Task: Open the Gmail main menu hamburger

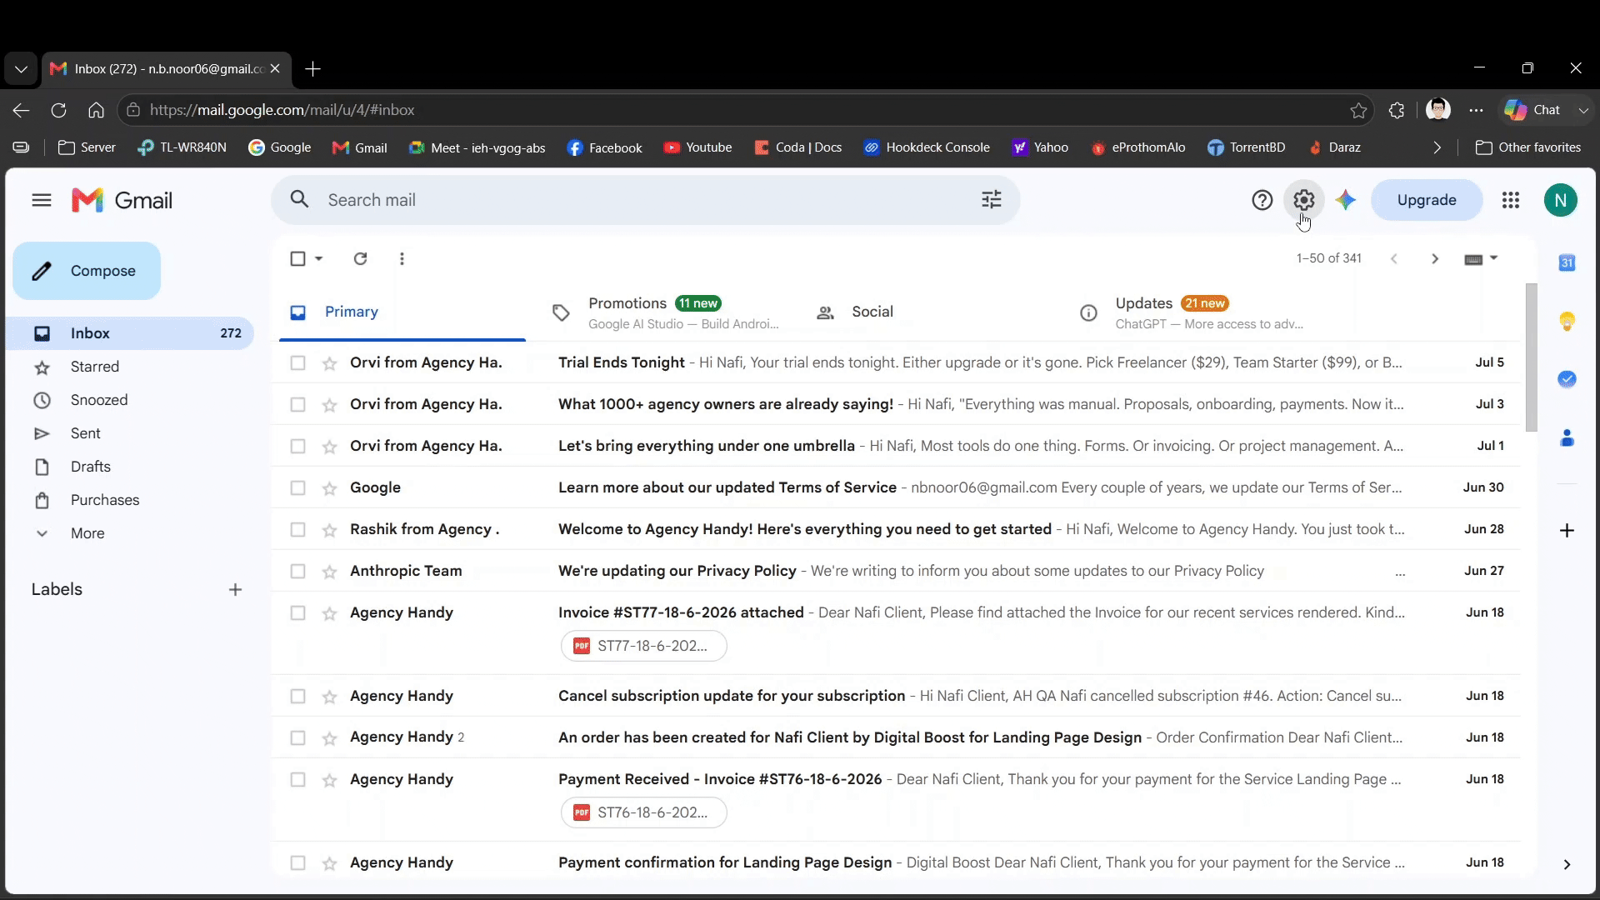Action: click(42, 200)
